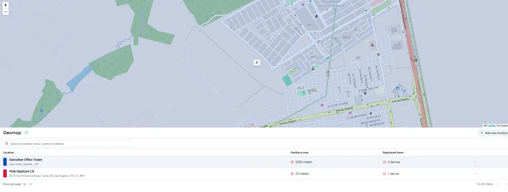Click the '2 devices' registered items text

[394, 162]
